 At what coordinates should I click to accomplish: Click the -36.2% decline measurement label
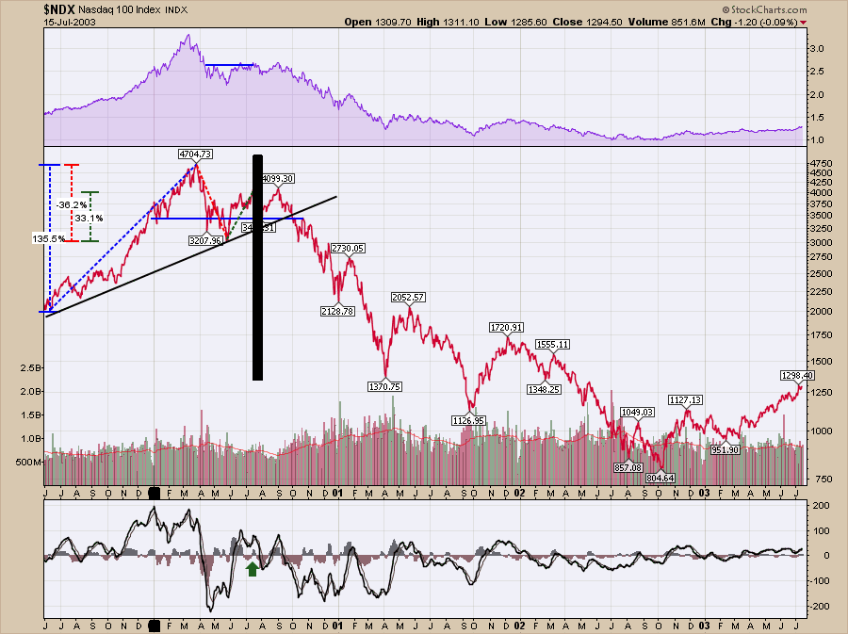click(x=72, y=204)
